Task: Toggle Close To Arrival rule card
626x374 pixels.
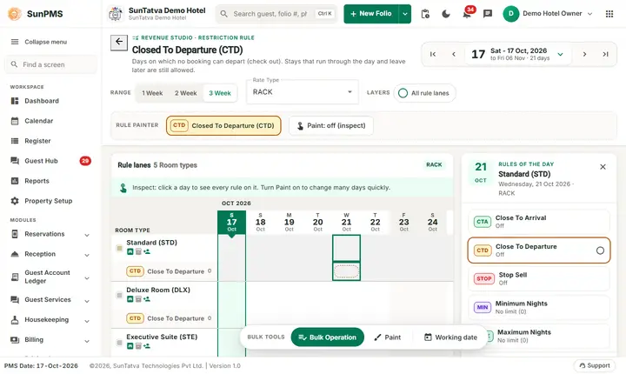Action: point(538,222)
